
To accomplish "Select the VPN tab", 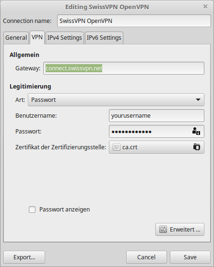I will click(x=37, y=37).
